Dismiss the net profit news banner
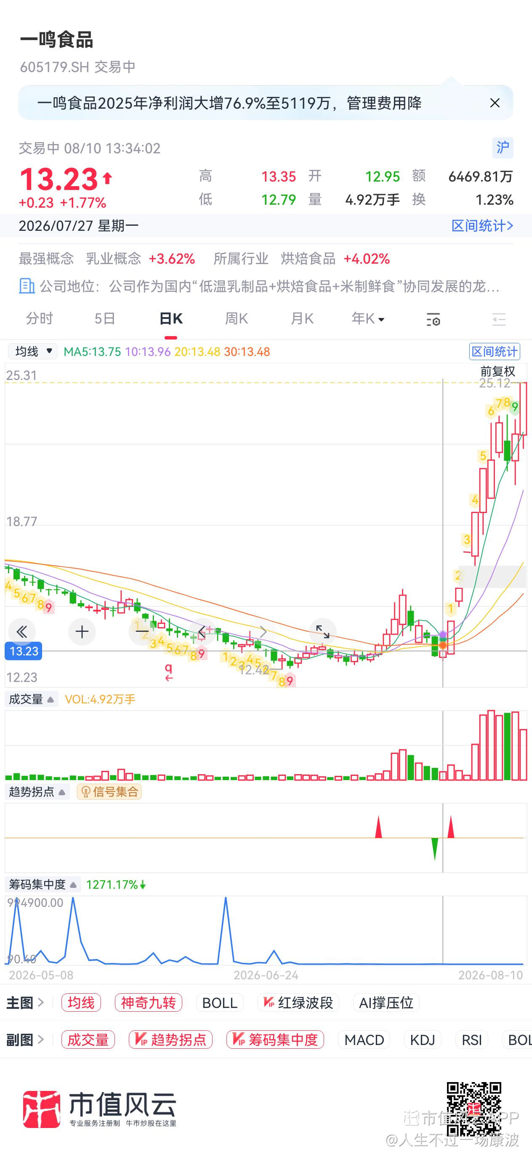532x1160 pixels. pos(495,103)
